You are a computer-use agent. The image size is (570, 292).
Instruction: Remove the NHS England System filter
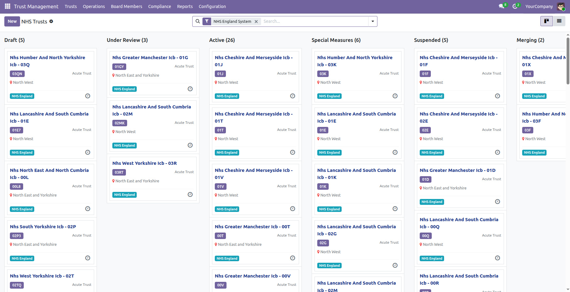pyautogui.click(x=256, y=22)
